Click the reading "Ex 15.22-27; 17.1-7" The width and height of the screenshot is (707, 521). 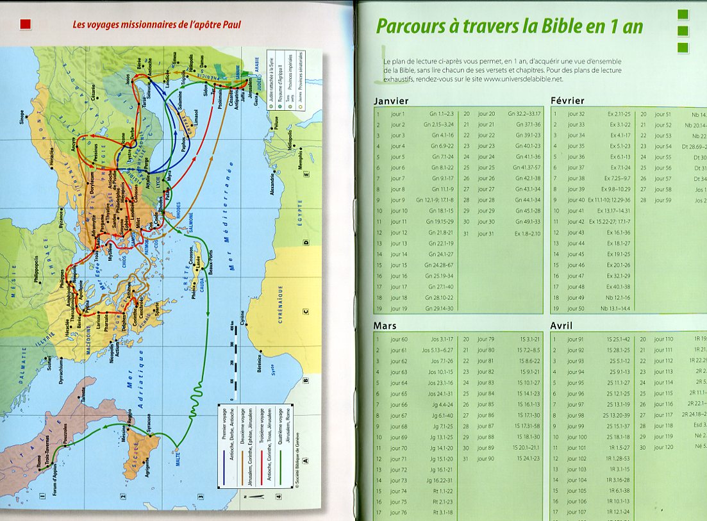pos(610,222)
